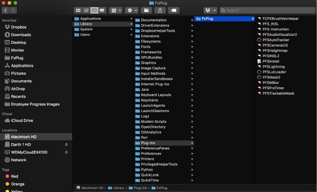Click the Edit Tags toolbar button
317x192 pixels.
pyautogui.click(x=174, y=10)
